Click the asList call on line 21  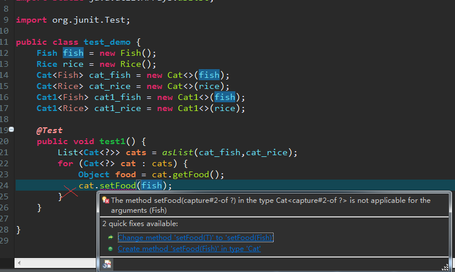pyautogui.click(x=178, y=152)
